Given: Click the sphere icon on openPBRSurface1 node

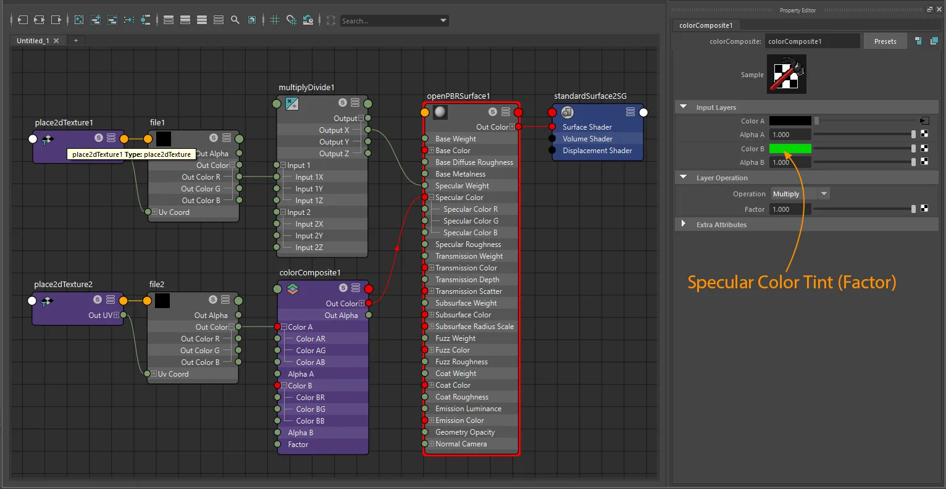Looking at the screenshot, I should [440, 112].
